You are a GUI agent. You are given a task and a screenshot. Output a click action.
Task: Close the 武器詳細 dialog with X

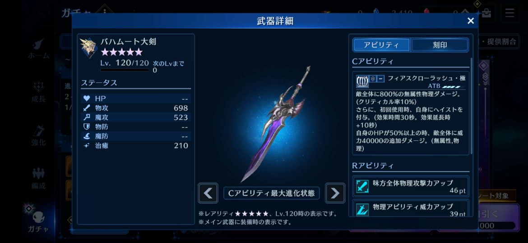coord(470,21)
